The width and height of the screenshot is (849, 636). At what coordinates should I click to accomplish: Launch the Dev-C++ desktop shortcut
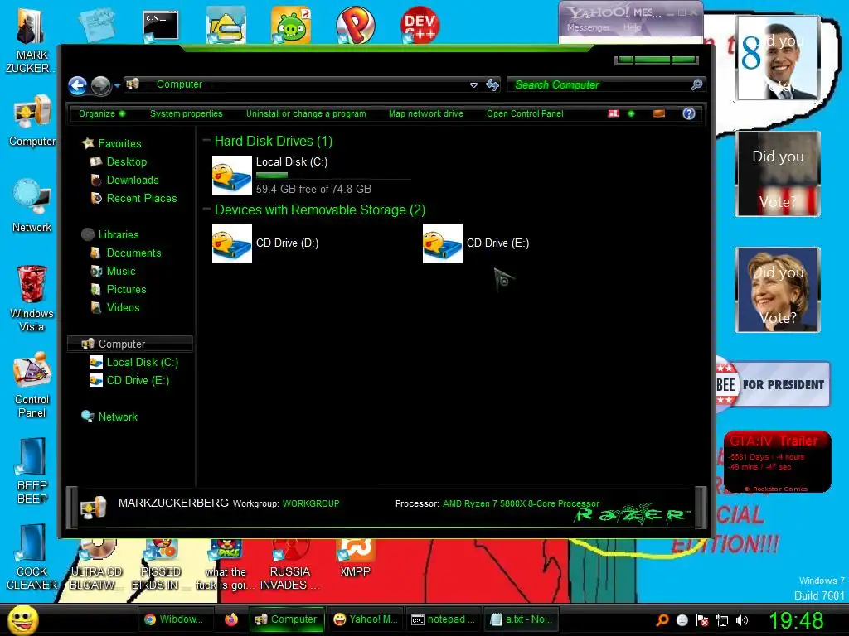(420, 25)
